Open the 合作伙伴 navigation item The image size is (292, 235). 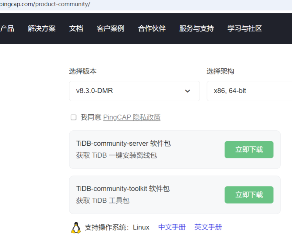(152, 28)
